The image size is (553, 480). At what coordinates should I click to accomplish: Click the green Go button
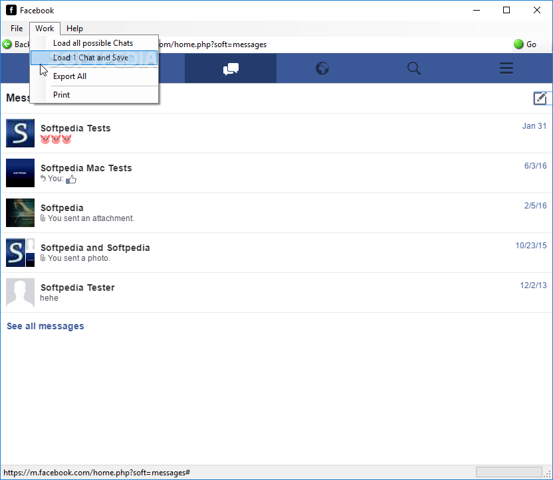tap(525, 44)
